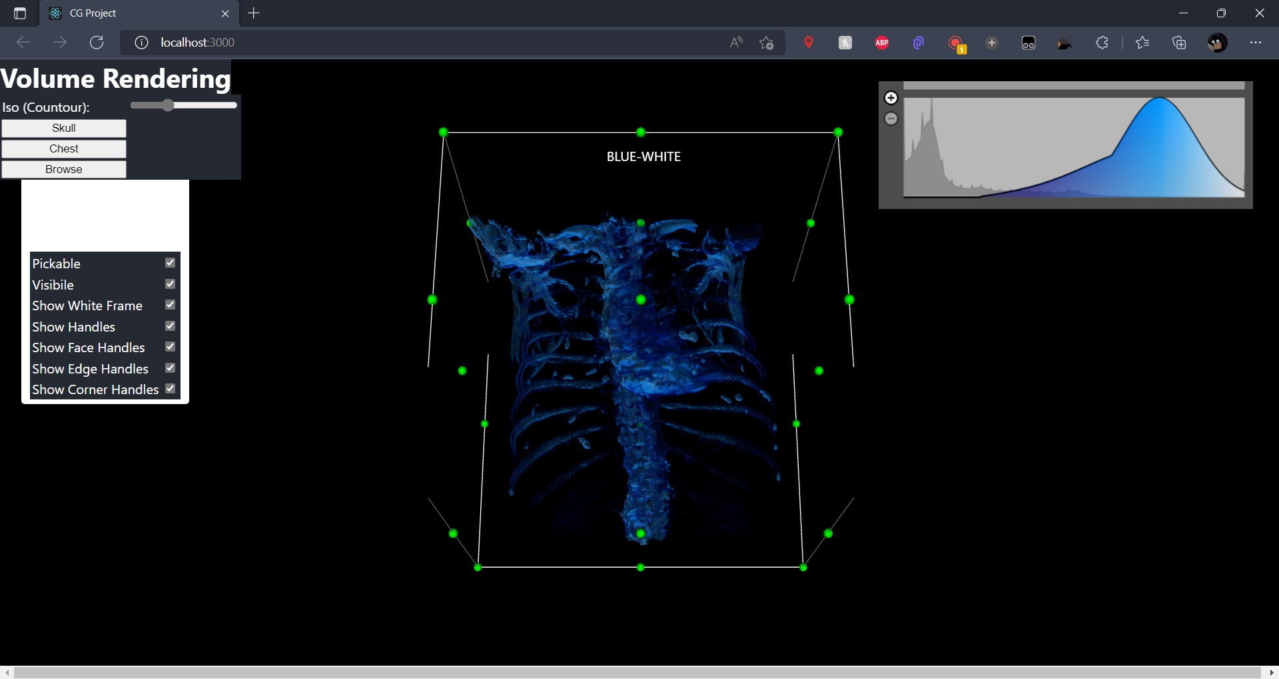Image resolution: width=1279 pixels, height=679 pixels.
Task: Click the browser extensions puzzle icon
Action: (x=1101, y=43)
